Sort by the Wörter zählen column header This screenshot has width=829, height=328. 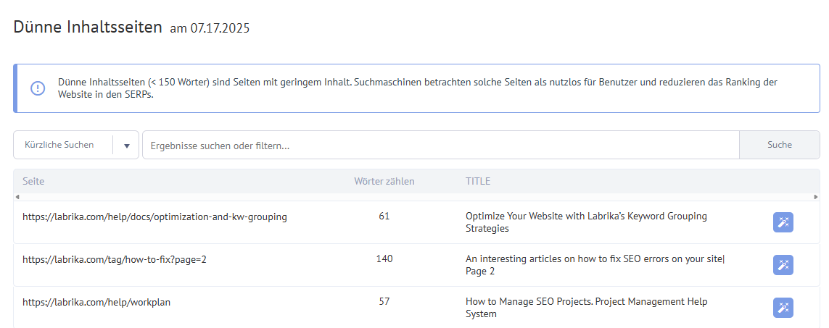[384, 181]
